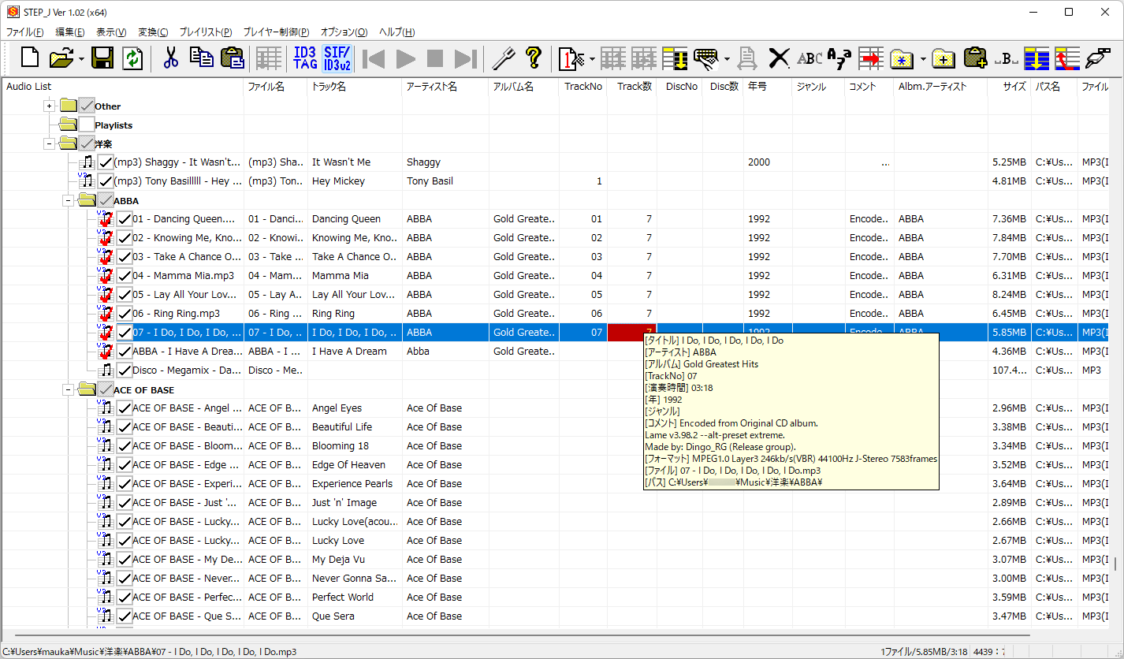Reload files with the green refresh icon
This screenshot has height=659, width=1124.
(x=132, y=58)
